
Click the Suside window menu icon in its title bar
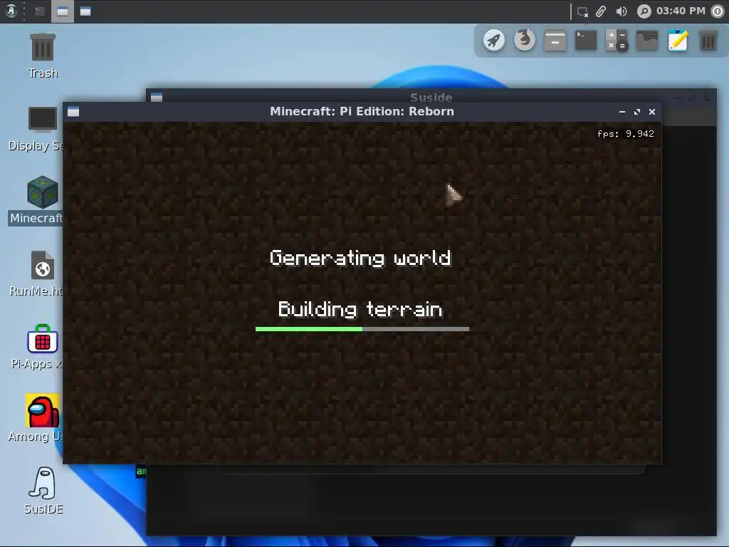pyautogui.click(x=157, y=97)
